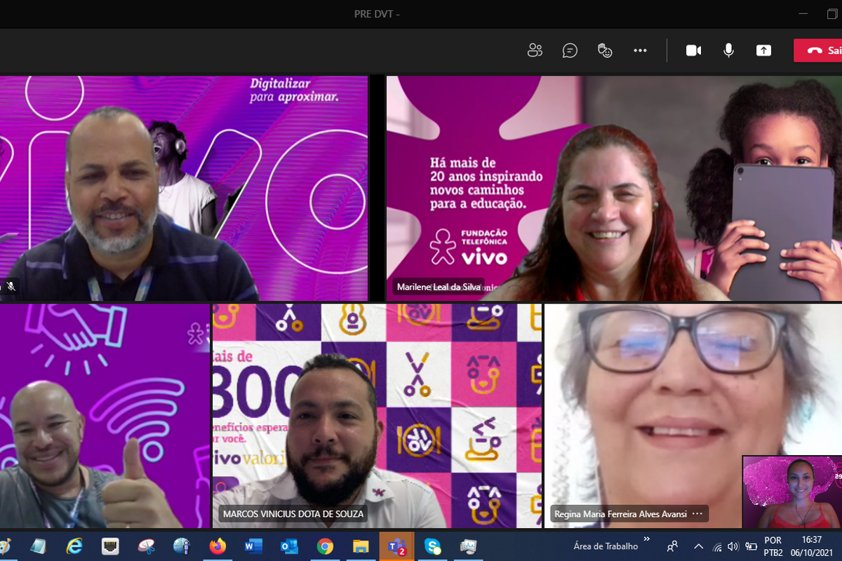The width and height of the screenshot is (842, 561).
Task: Leave the meeting with the red Sair button
Action: [818, 50]
